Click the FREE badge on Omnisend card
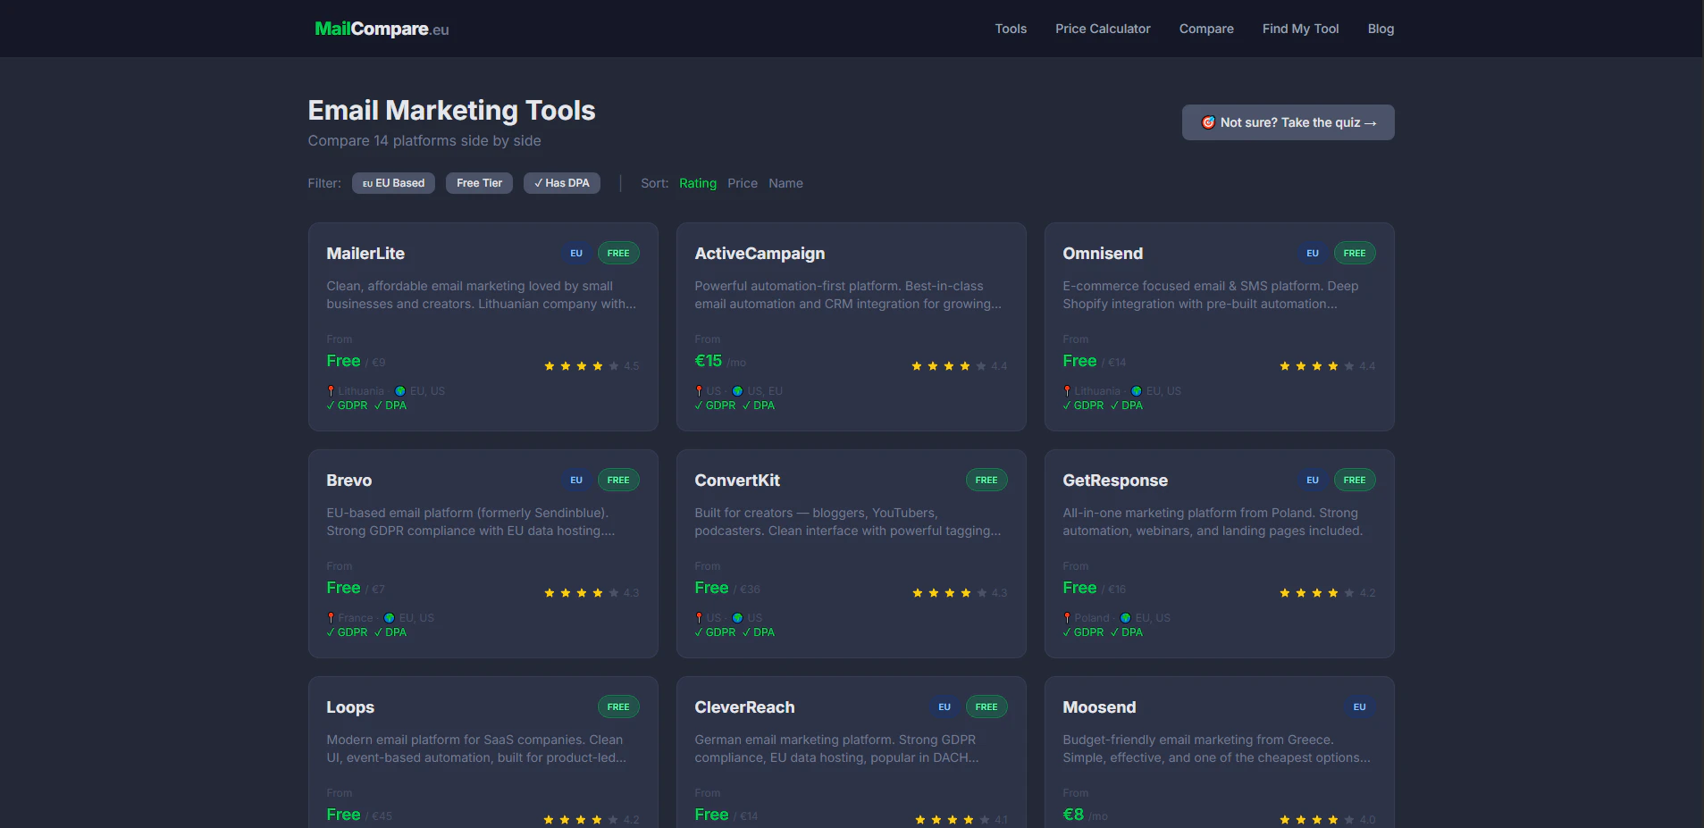Screen dimensions: 1704x828 (x=1355, y=254)
